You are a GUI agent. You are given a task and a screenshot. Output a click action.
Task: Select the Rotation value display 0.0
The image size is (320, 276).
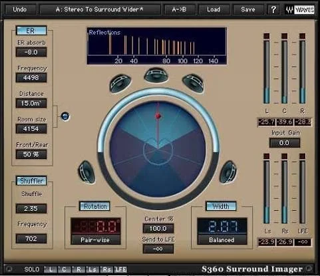(x=96, y=226)
